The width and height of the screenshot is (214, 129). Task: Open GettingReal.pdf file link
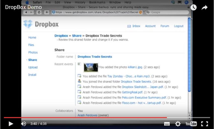[x=132, y=92]
